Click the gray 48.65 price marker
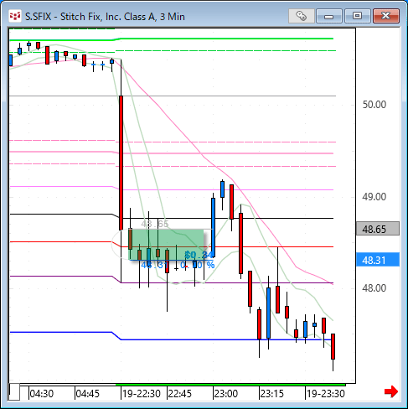This screenshot has height=409, width=408. (x=378, y=229)
